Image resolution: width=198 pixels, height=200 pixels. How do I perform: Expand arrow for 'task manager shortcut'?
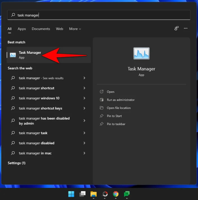[84, 88]
